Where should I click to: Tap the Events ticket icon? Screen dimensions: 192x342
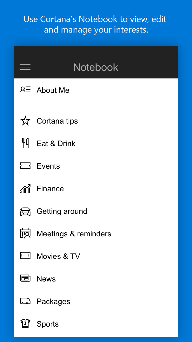coord(25,166)
